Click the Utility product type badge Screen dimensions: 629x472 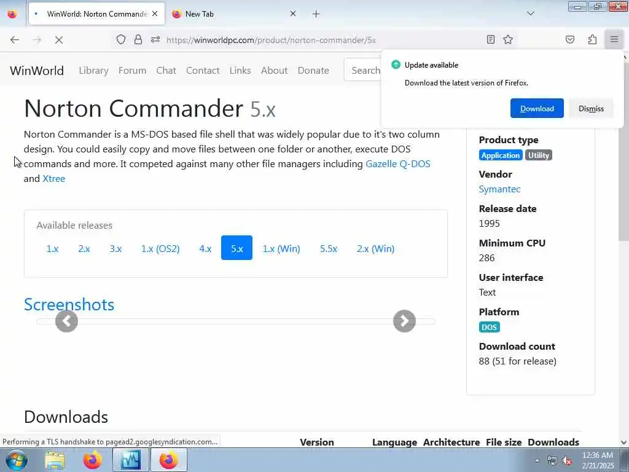(538, 155)
